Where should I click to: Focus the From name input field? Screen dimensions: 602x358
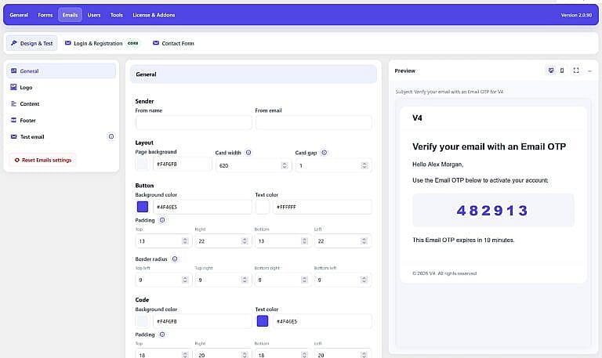pyautogui.click(x=194, y=123)
